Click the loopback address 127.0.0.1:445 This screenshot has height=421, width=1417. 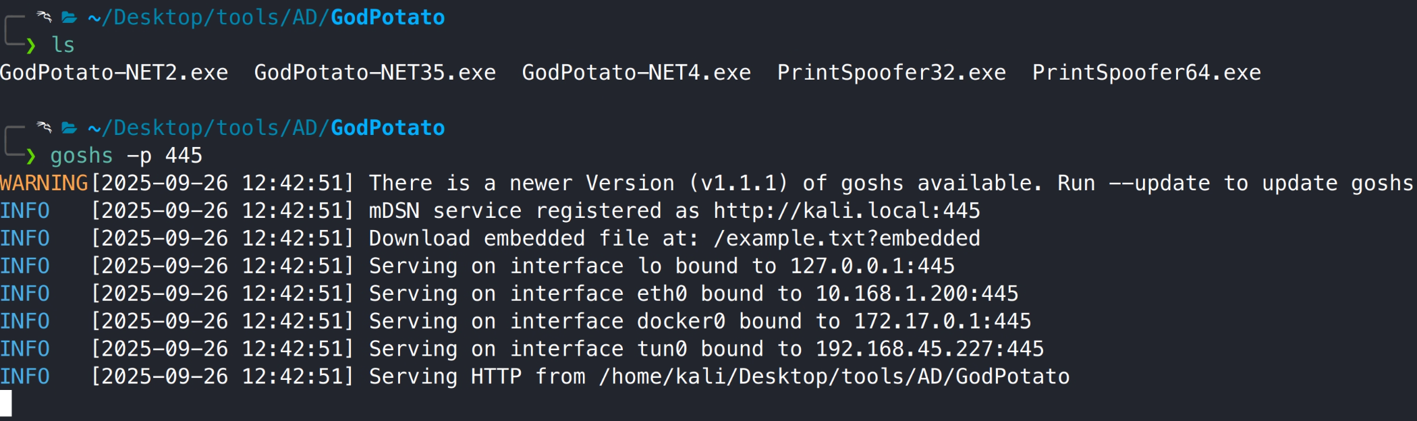[x=872, y=266]
